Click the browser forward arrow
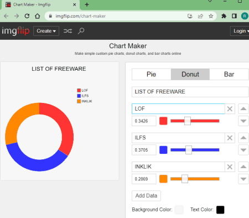 coord(17,16)
